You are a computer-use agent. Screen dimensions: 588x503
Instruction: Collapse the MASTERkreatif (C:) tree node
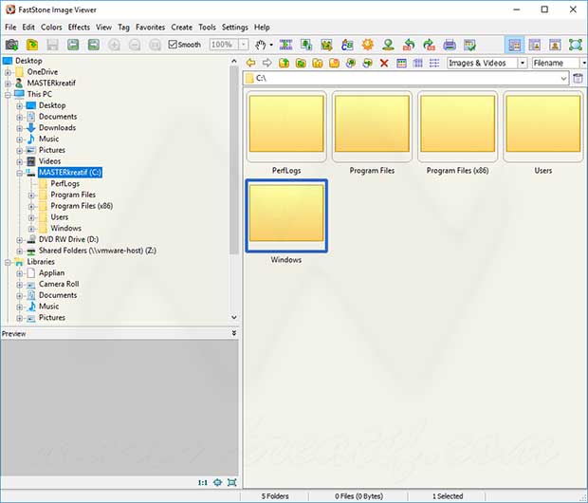[20, 173]
